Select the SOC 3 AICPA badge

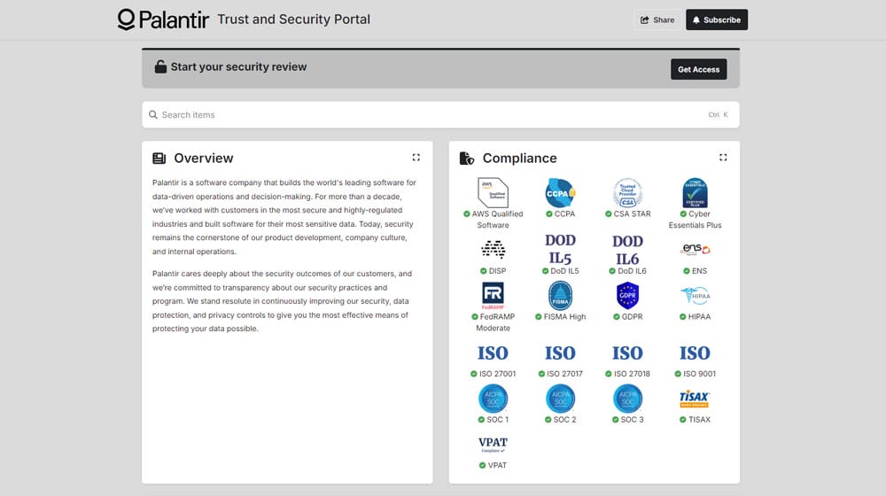point(627,399)
